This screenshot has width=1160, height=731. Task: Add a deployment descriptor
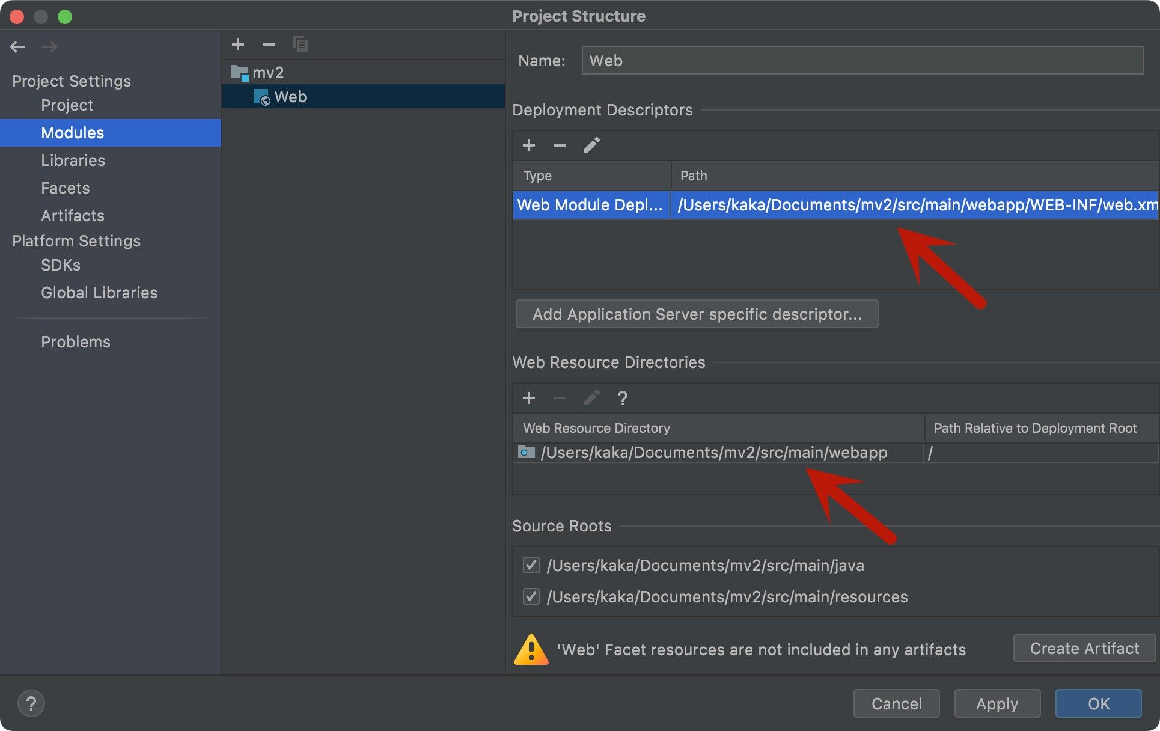tap(529, 145)
